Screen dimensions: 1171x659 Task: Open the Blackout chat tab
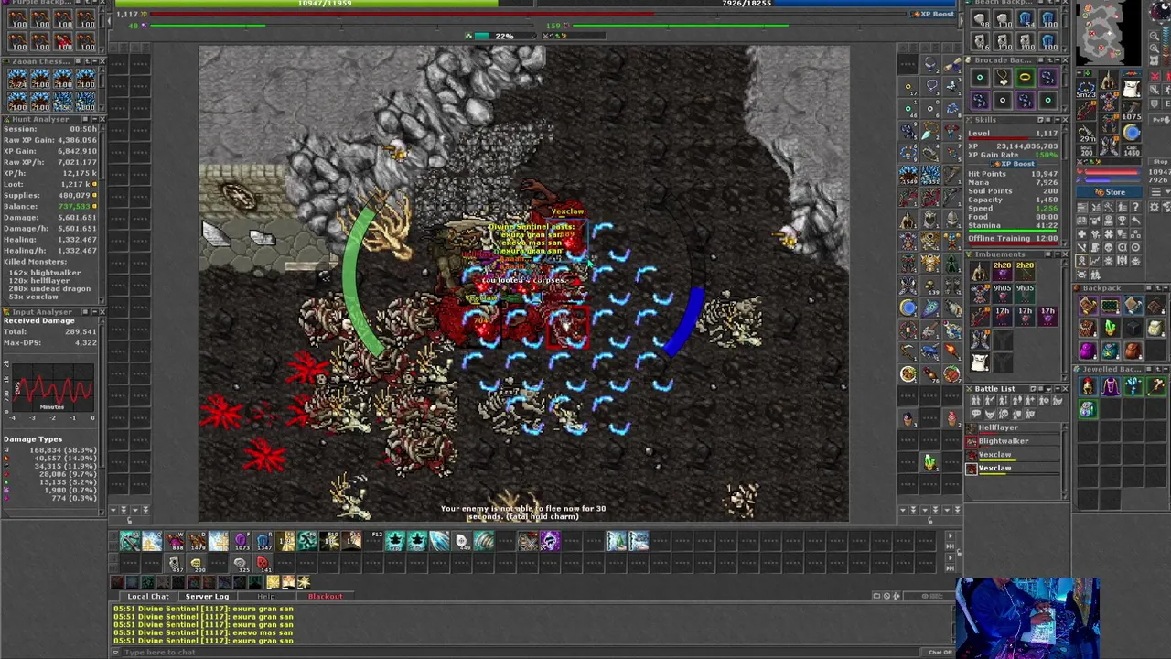[x=326, y=596]
